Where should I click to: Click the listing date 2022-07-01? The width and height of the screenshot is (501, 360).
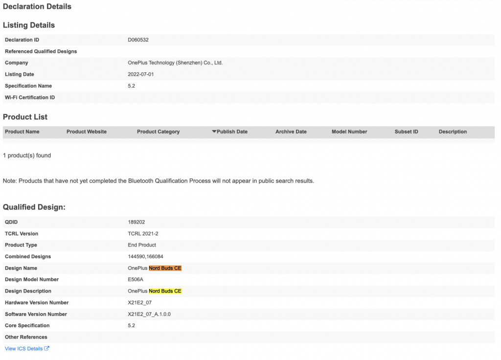click(x=140, y=74)
